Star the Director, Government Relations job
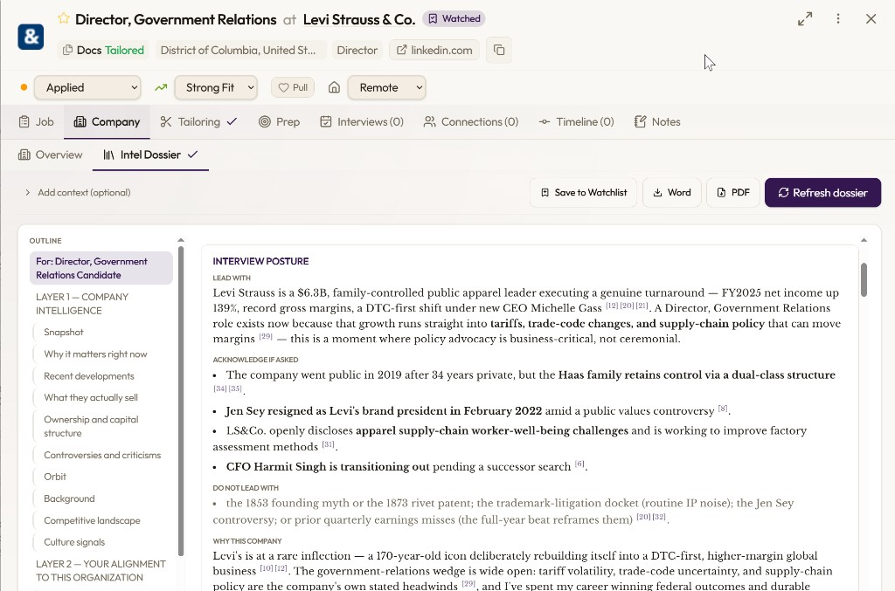 pos(63,19)
